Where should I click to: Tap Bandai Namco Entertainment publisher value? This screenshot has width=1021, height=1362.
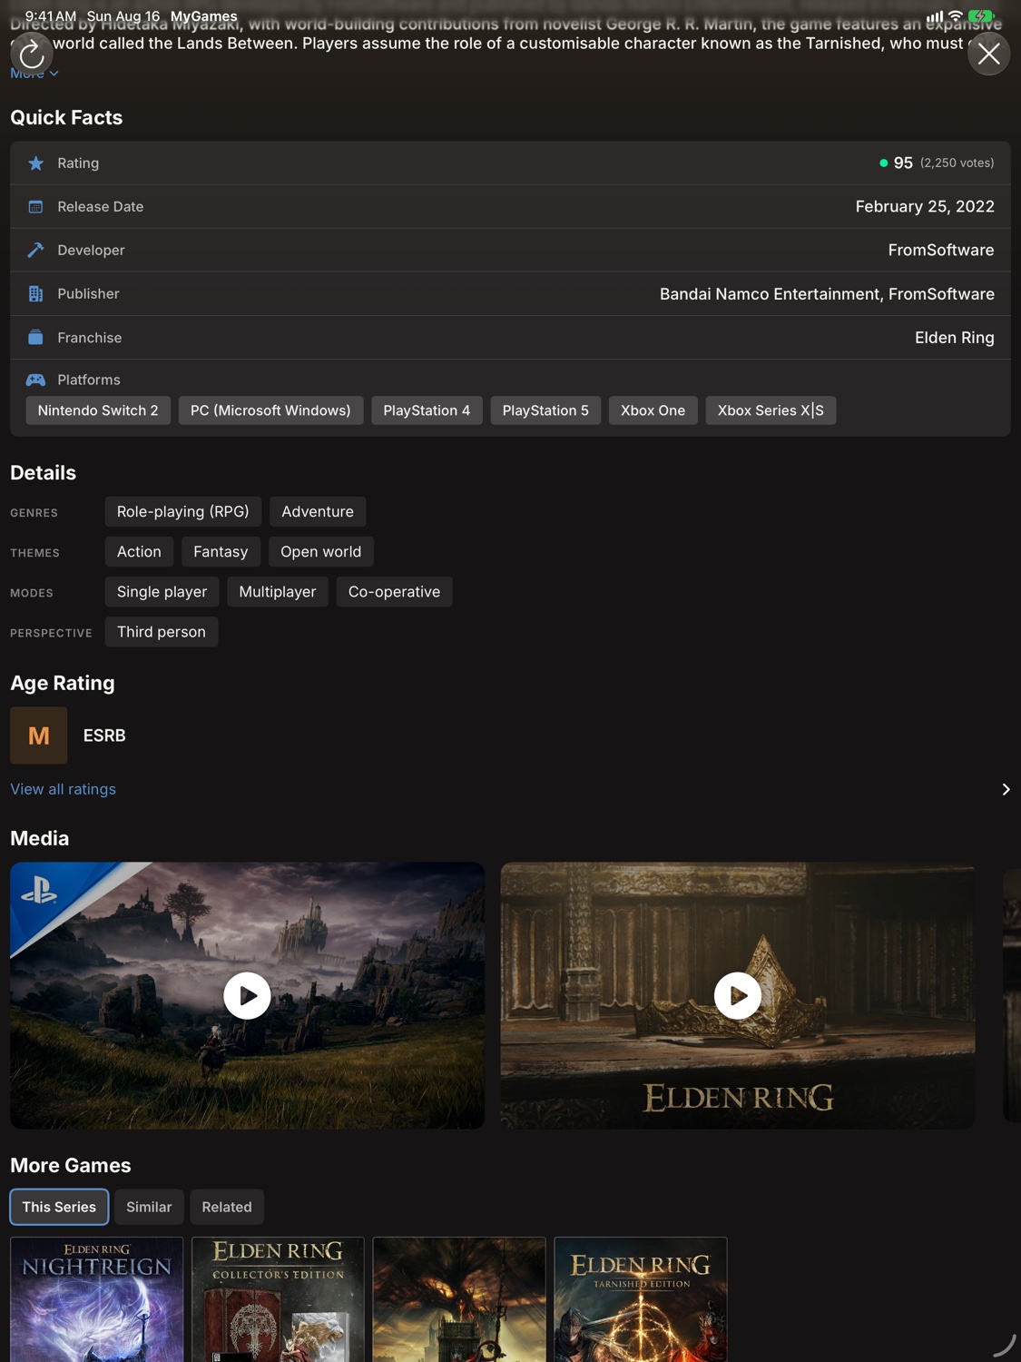(x=770, y=294)
